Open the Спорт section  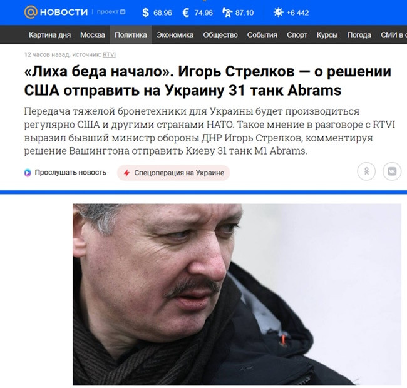pos(297,35)
